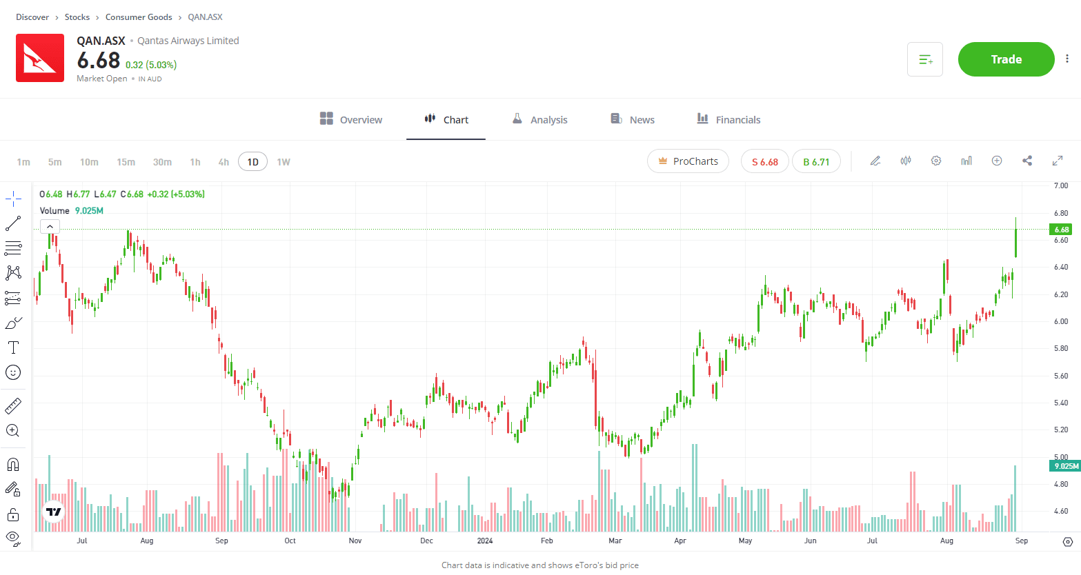Switch to the News tab
Image resolution: width=1081 pixels, height=575 pixels.
coord(633,119)
